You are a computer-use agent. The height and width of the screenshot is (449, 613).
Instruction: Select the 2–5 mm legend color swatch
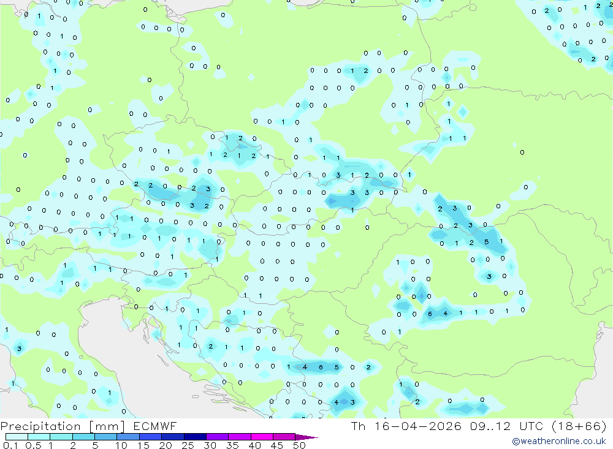(83, 437)
